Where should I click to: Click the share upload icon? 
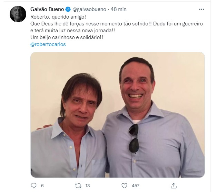coord(174,185)
